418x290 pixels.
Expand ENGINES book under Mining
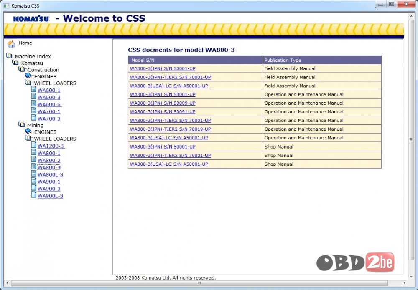pyautogui.click(x=28, y=131)
